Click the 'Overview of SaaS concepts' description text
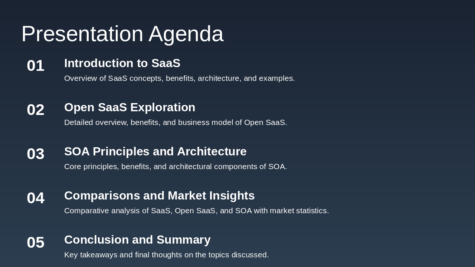The height and width of the screenshot is (267, 475). [x=179, y=79]
